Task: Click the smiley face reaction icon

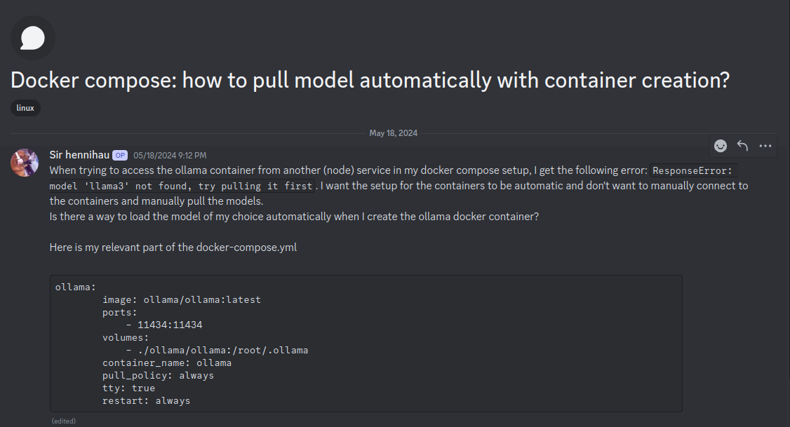Action: (720, 145)
